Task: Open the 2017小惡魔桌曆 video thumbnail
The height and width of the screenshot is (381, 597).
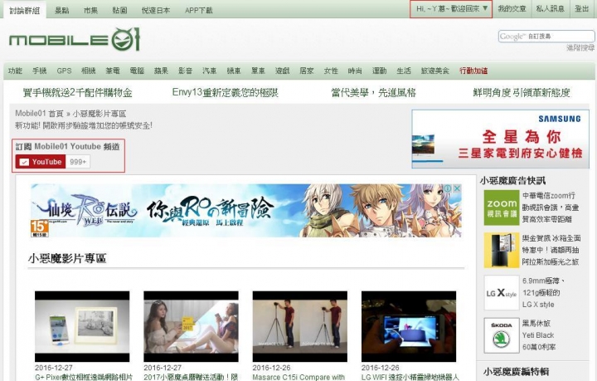Action: click(192, 326)
